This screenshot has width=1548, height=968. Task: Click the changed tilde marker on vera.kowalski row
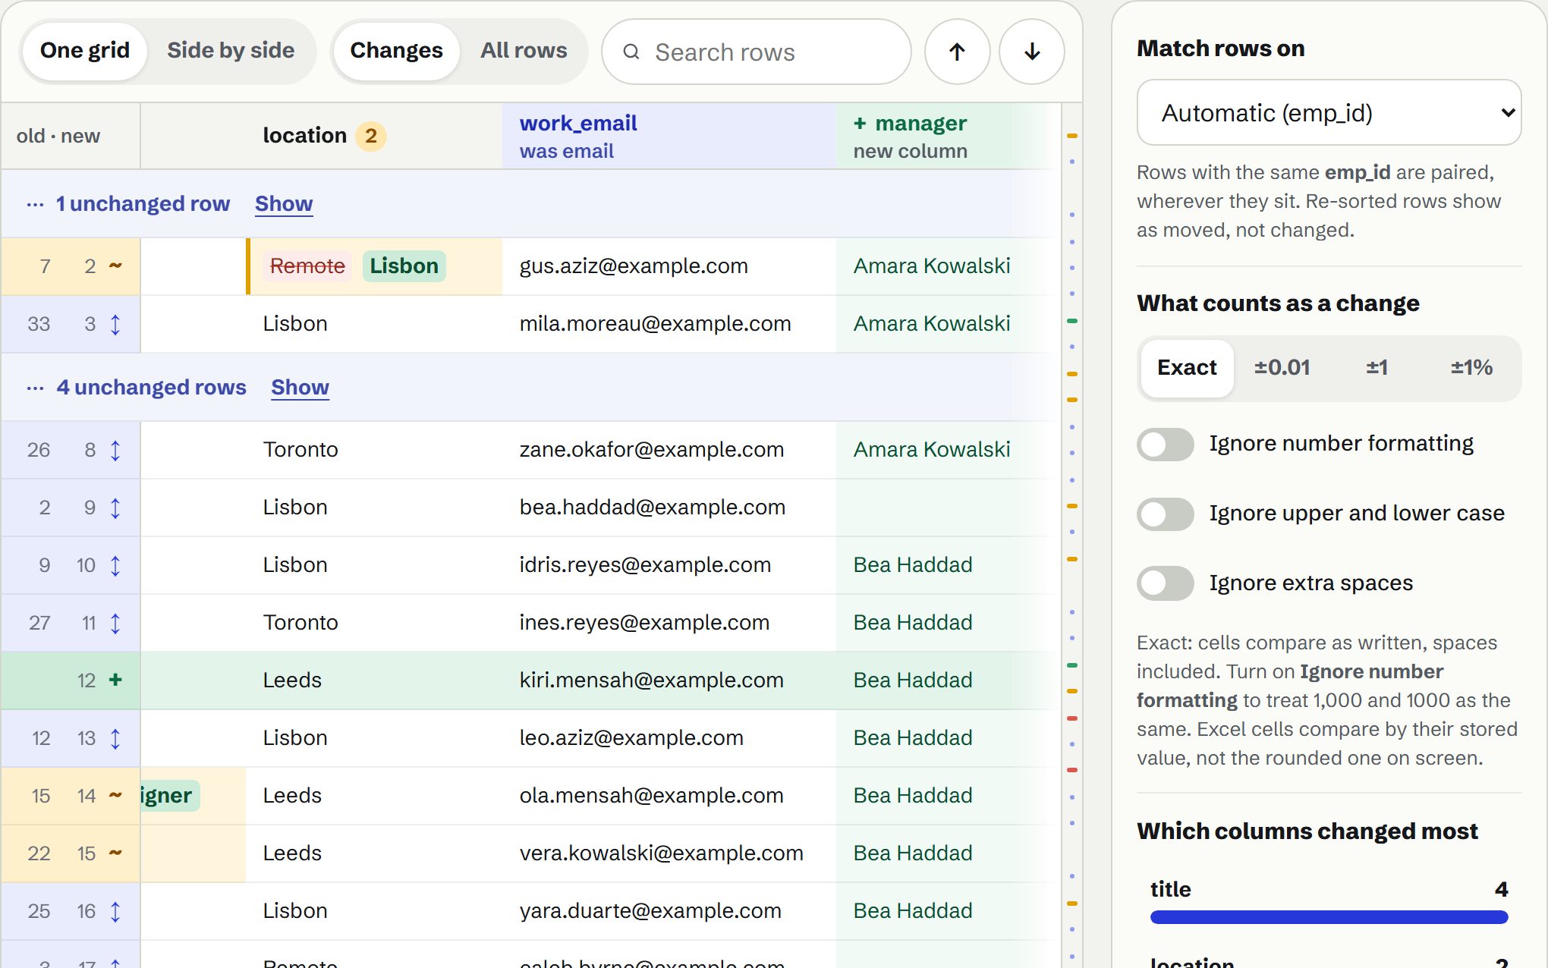click(x=115, y=853)
